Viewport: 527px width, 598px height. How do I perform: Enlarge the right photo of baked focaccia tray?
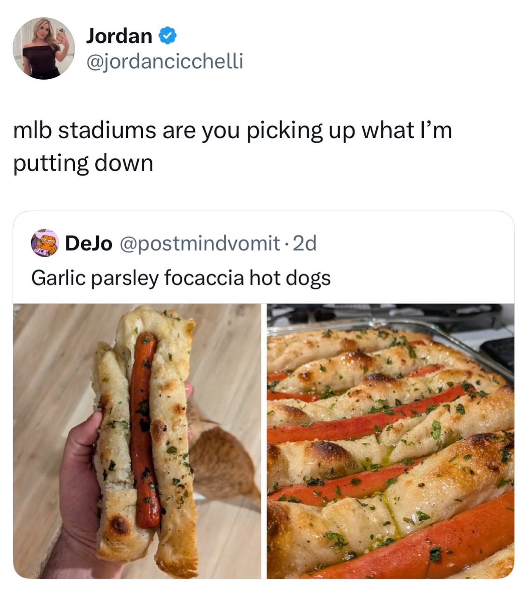(390, 441)
